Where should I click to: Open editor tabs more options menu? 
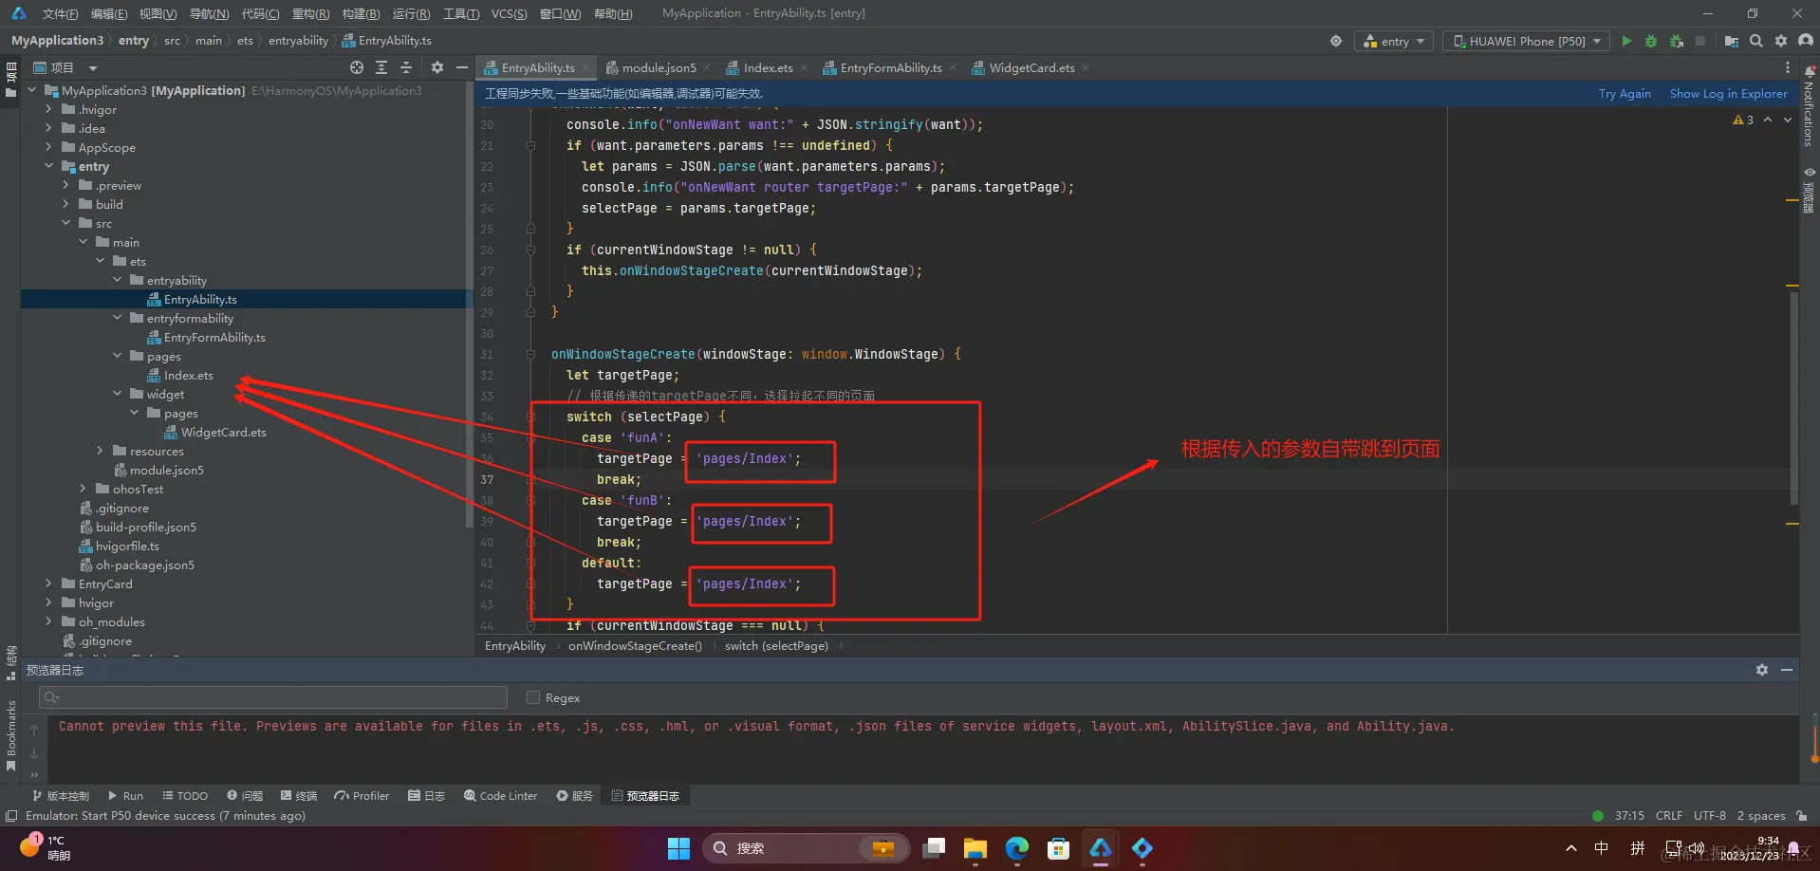tap(1788, 67)
